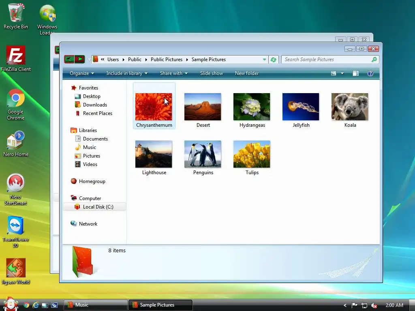
Task: Open the Documents library
Action: (x=95, y=139)
